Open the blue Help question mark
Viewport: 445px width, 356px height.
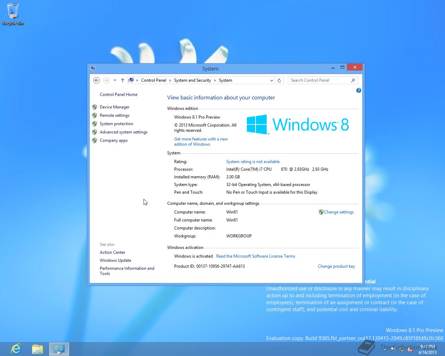tap(359, 90)
